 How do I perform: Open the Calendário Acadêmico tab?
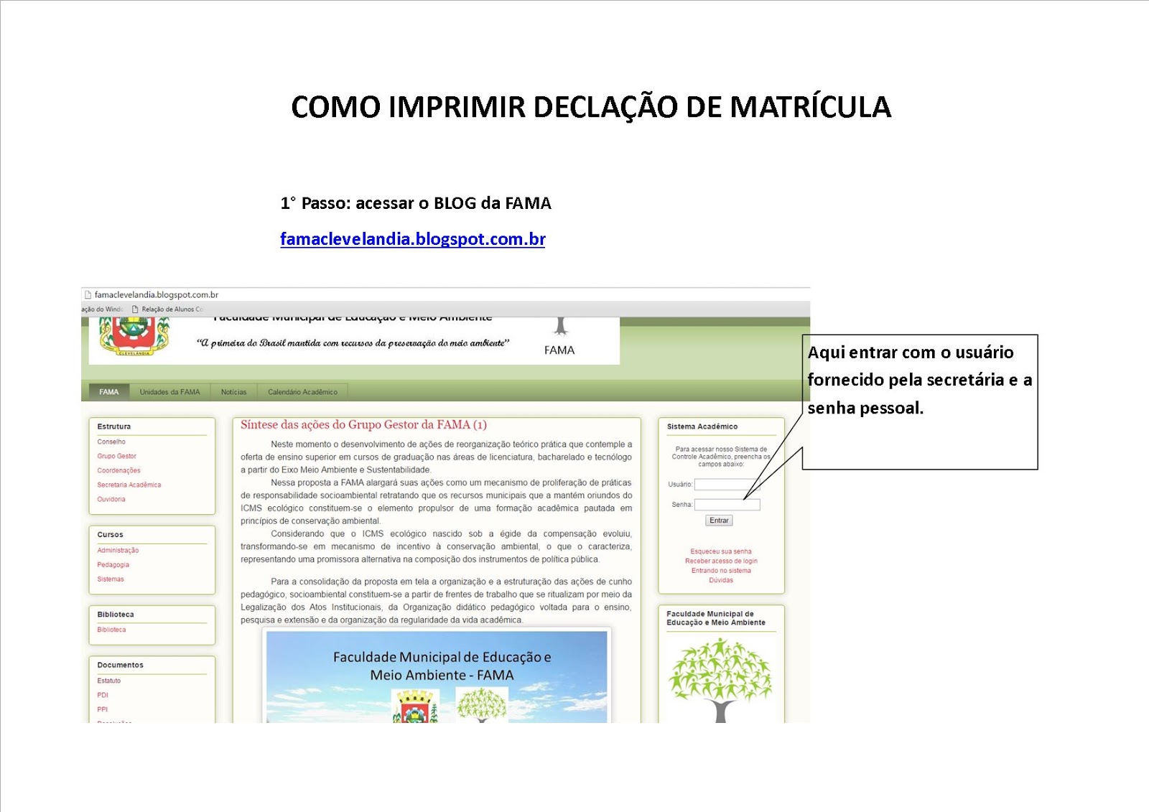pyautogui.click(x=302, y=392)
